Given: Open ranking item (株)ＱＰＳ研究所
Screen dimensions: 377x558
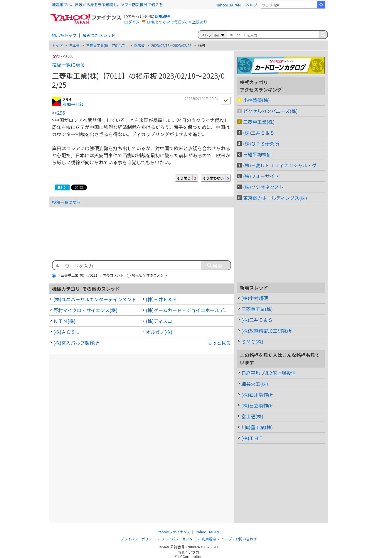Looking at the screenshot, I should point(261,144).
